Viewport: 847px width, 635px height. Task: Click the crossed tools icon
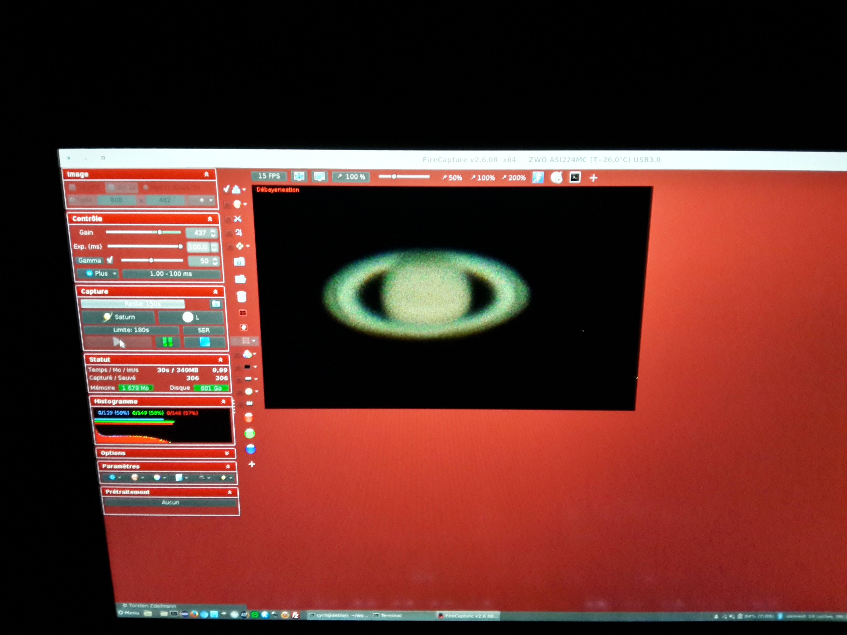pos(238,219)
